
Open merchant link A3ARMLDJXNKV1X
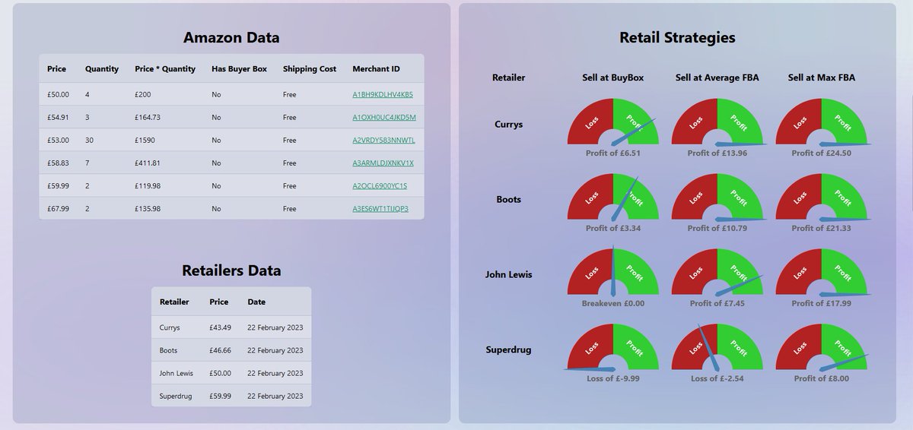point(383,163)
